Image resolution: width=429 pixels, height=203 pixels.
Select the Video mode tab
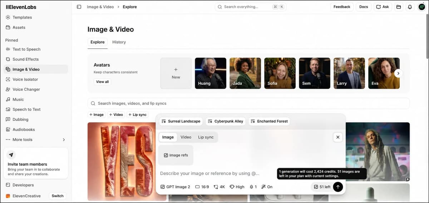186,137
